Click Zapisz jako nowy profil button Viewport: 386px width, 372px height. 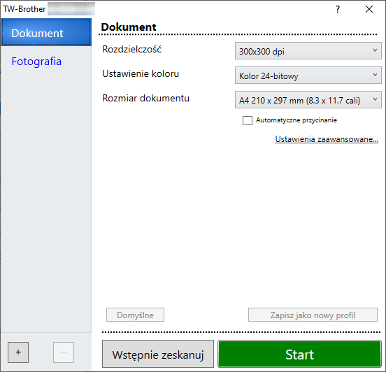313,315
